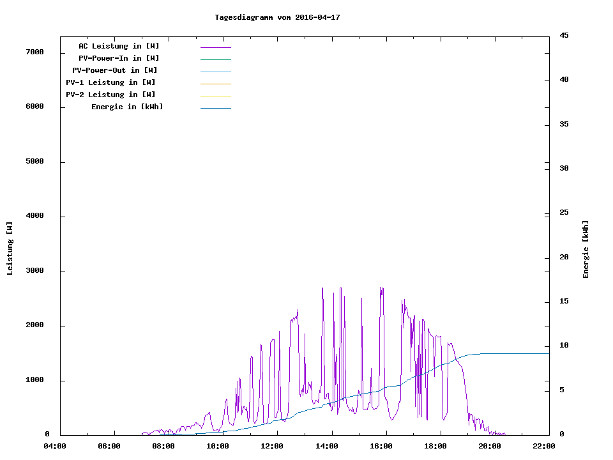Click the 18:00 time label on x-axis
The height and width of the screenshot is (460, 613).
(435, 446)
